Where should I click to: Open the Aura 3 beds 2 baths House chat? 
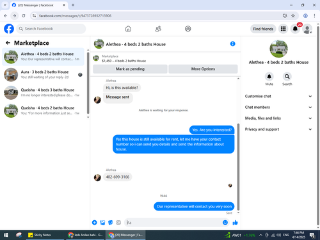(x=44, y=75)
